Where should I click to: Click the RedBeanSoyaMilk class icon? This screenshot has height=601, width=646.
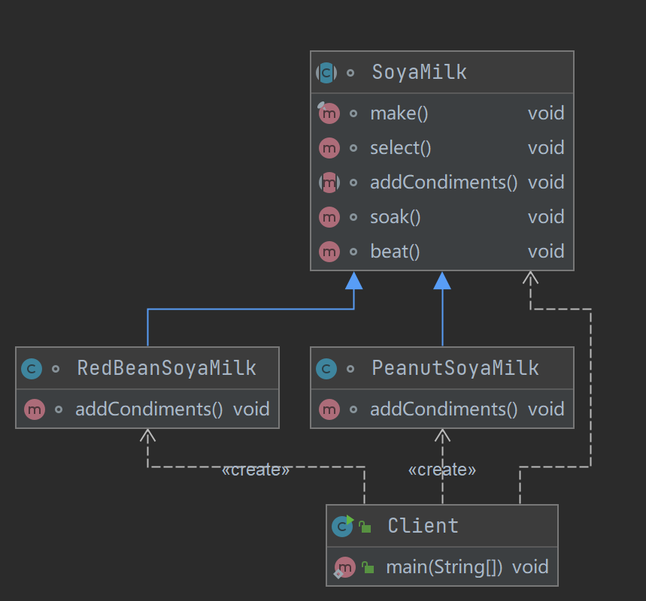32,369
